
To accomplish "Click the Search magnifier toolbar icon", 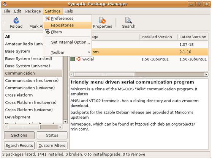I will (x=128, y=20).
